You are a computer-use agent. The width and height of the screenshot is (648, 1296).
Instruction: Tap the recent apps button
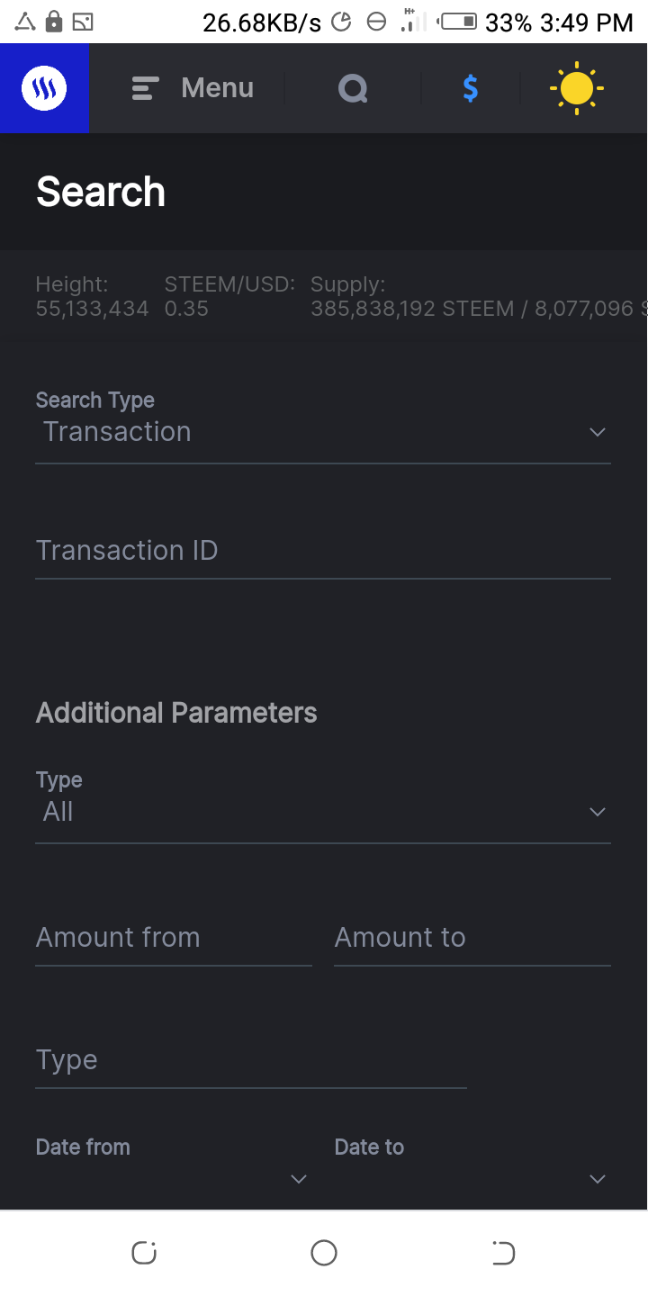pyautogui.click(x=144, y=1253)
